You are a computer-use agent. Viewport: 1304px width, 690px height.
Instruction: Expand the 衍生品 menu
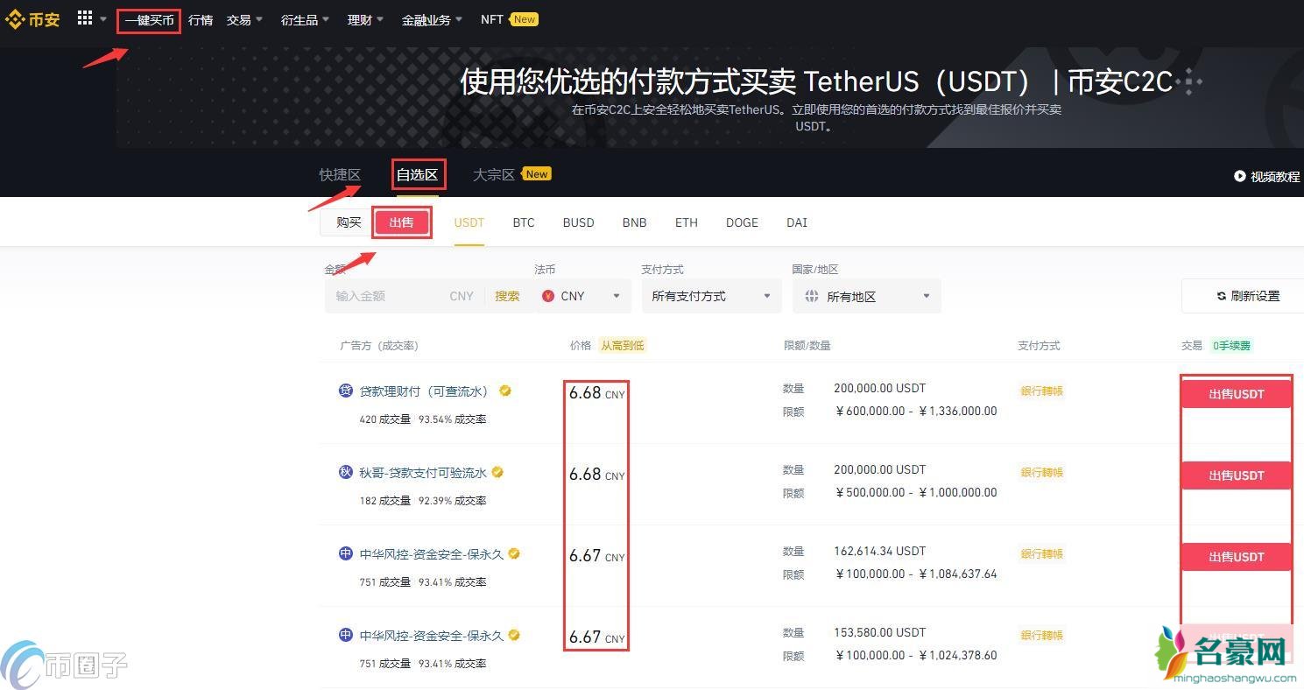(305, 20)
